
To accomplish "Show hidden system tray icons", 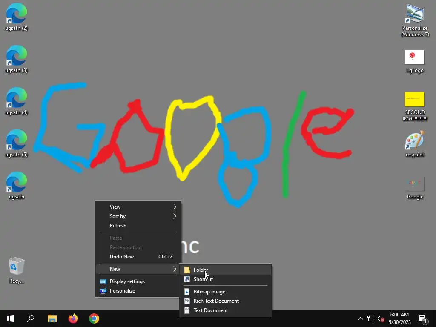I will point(360,318).
